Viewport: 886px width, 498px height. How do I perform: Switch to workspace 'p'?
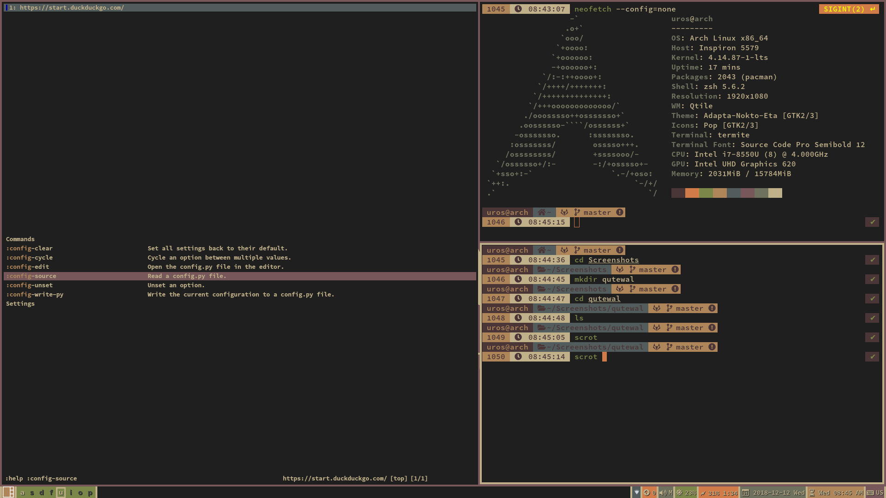(90, 492)
